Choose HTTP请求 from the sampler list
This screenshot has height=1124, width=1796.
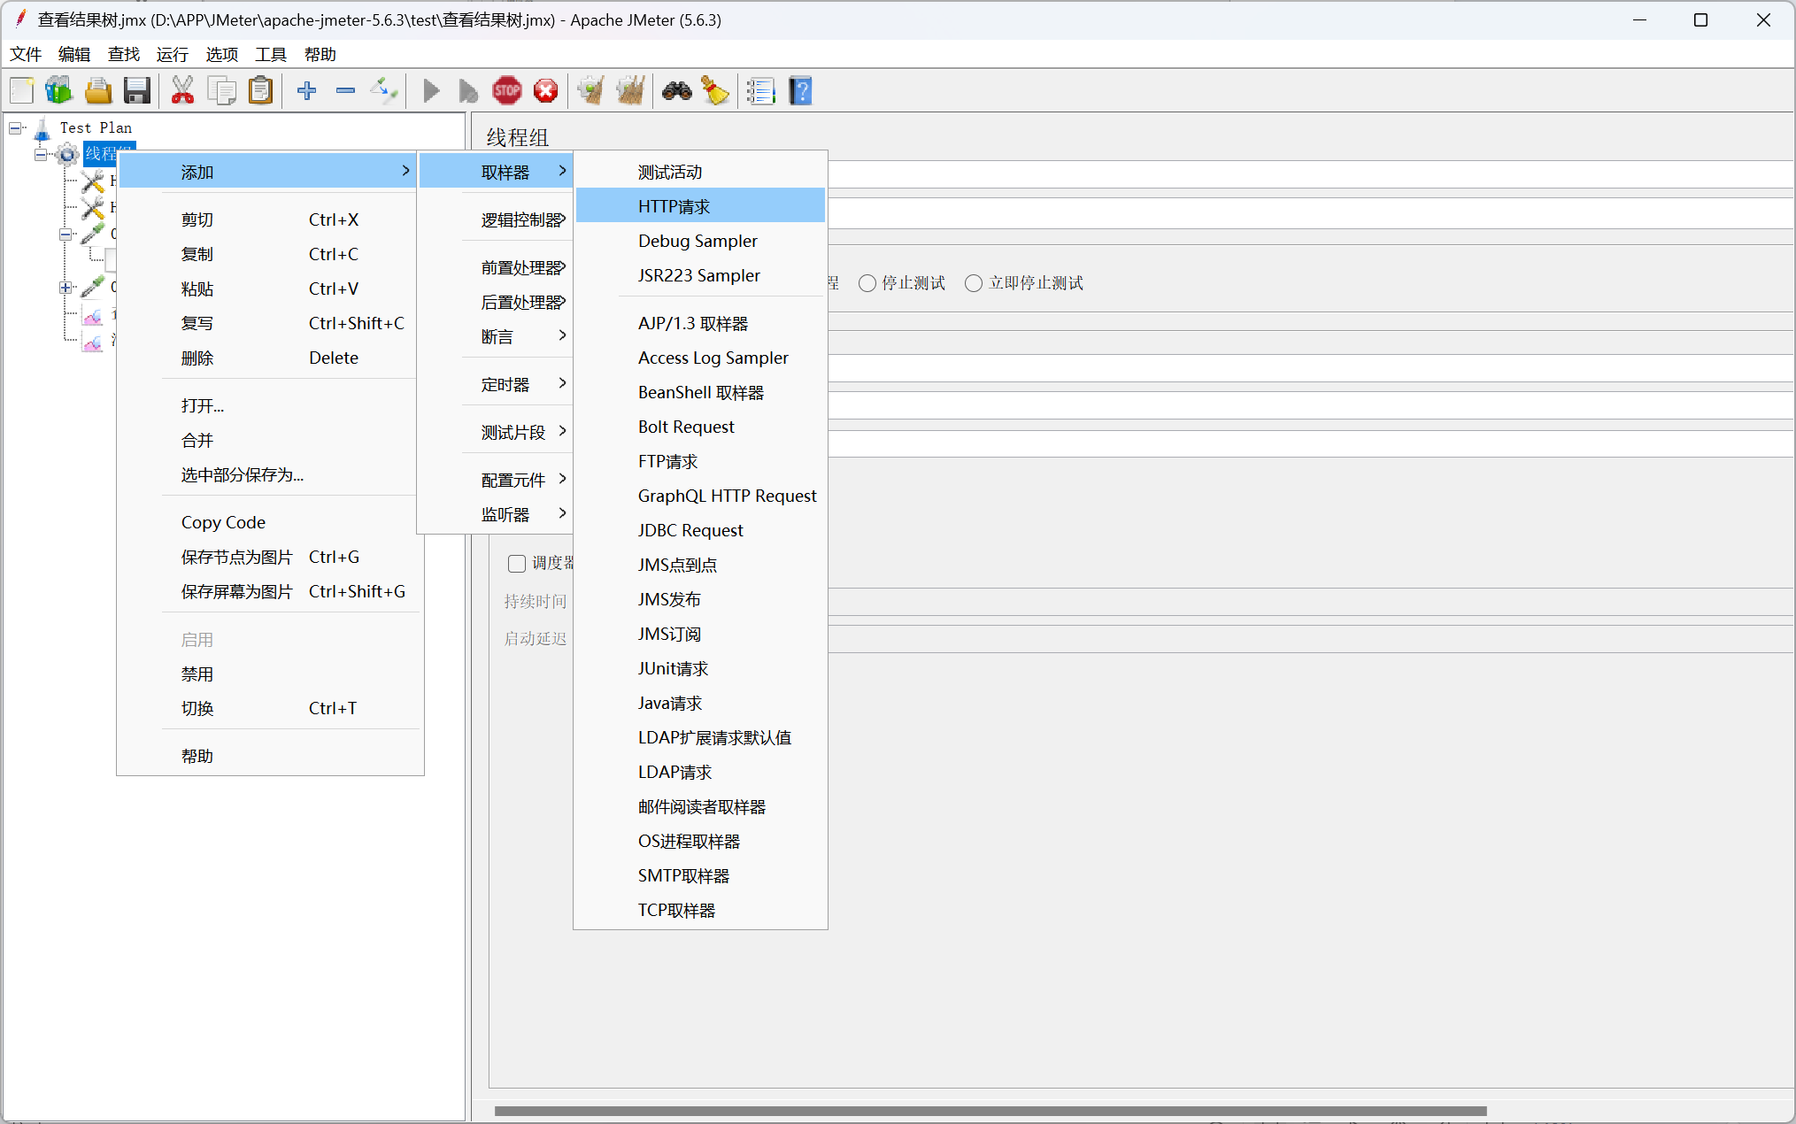tap(674, 206)
